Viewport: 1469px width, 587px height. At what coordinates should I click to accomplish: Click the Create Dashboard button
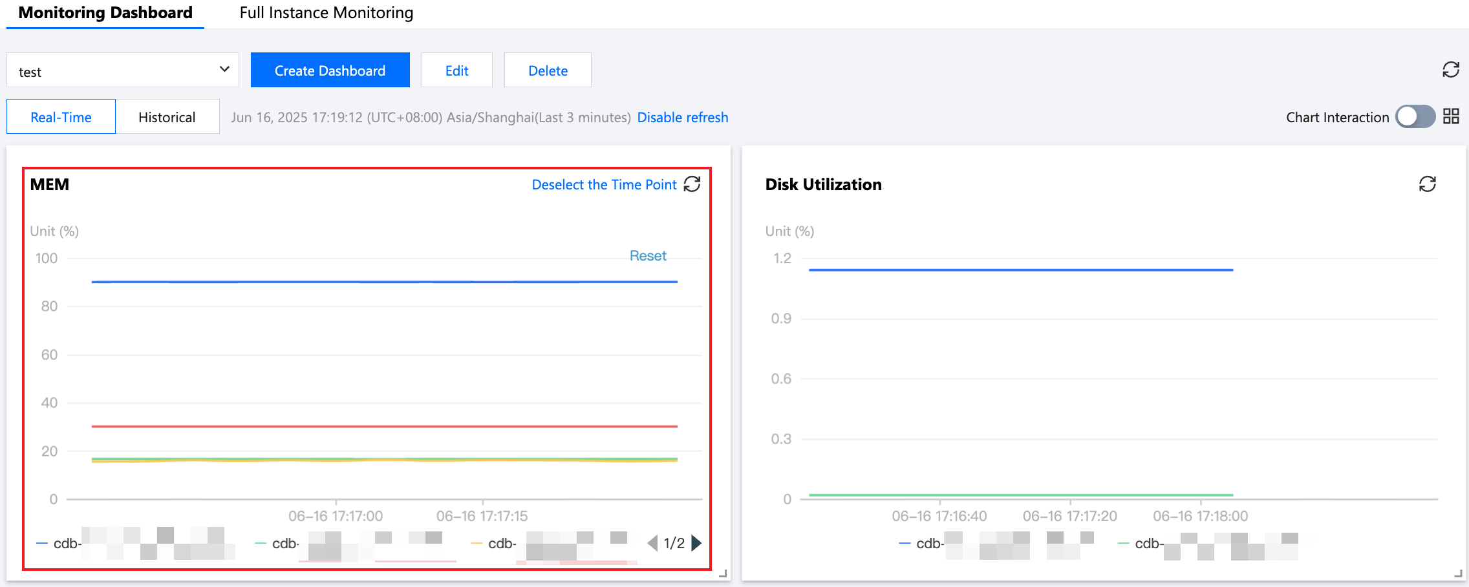[x=330, y=70]
